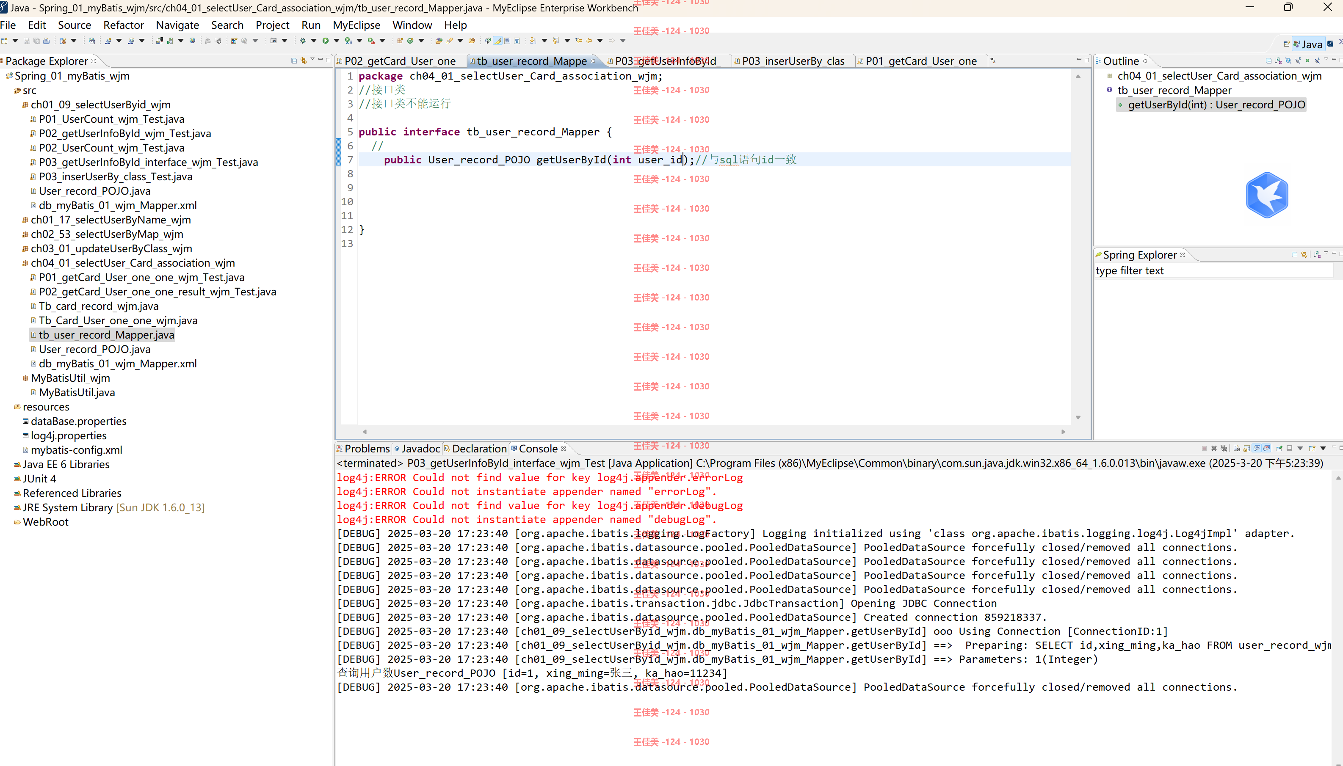Image resolution: width=1343 pixels, height=766 pixels.
Task: Open the Debug configurations dropdown arrow
Action: click(x=314, y=41)
